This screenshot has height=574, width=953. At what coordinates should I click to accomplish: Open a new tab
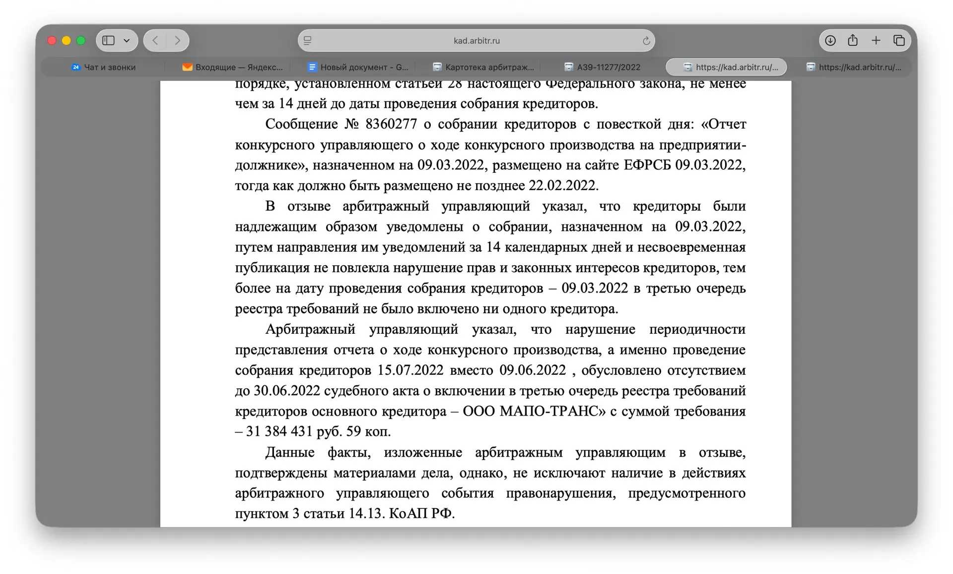point(876,40)
